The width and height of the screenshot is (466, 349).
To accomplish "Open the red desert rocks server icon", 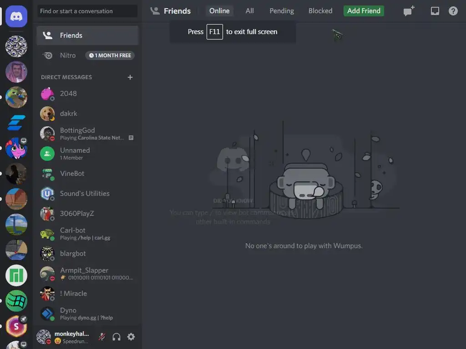I will (16, 199).
